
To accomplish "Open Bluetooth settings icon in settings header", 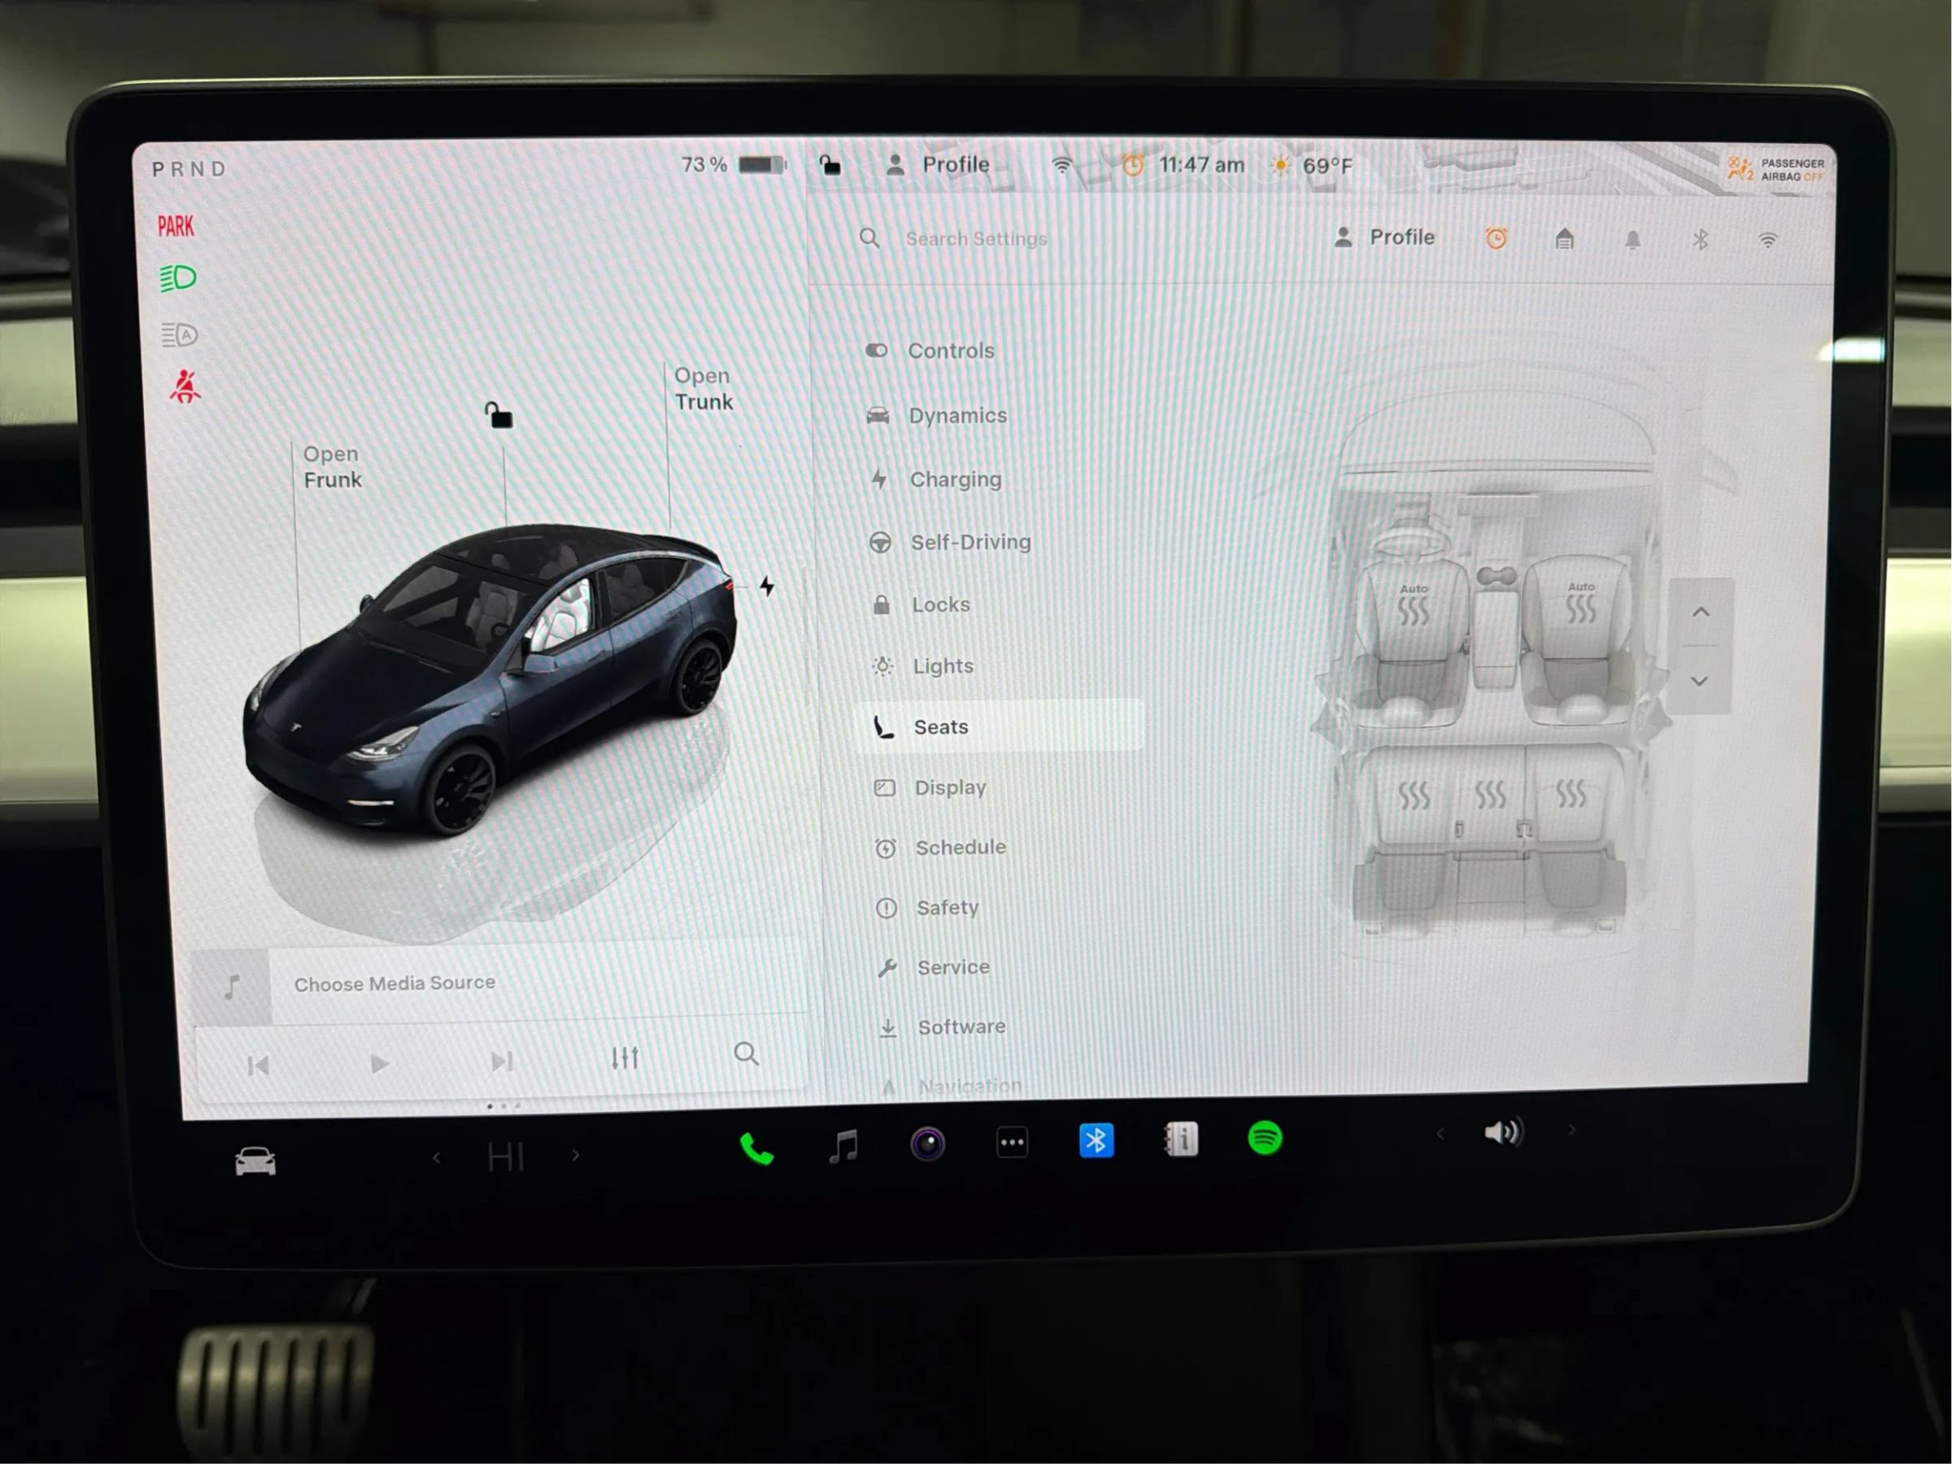I will point(1701,239).
